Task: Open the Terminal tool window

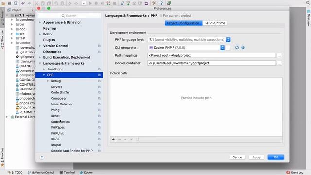Action: pyautogui.click(x=67, y=172)
